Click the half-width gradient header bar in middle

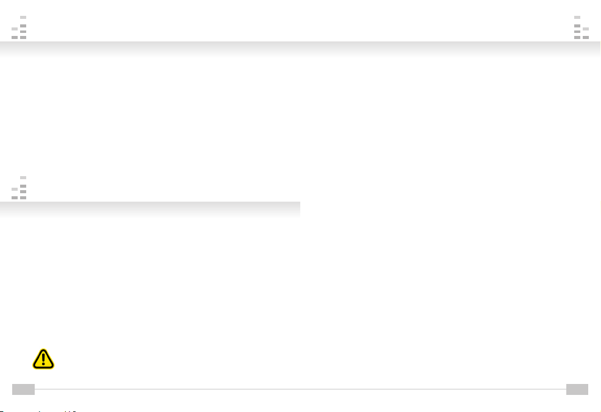pos(150,210)
